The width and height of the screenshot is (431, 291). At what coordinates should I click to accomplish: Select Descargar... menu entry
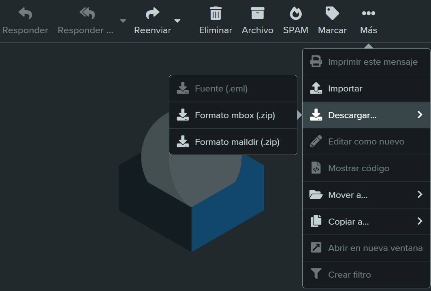pyautogui.click(x=367, y=115)
